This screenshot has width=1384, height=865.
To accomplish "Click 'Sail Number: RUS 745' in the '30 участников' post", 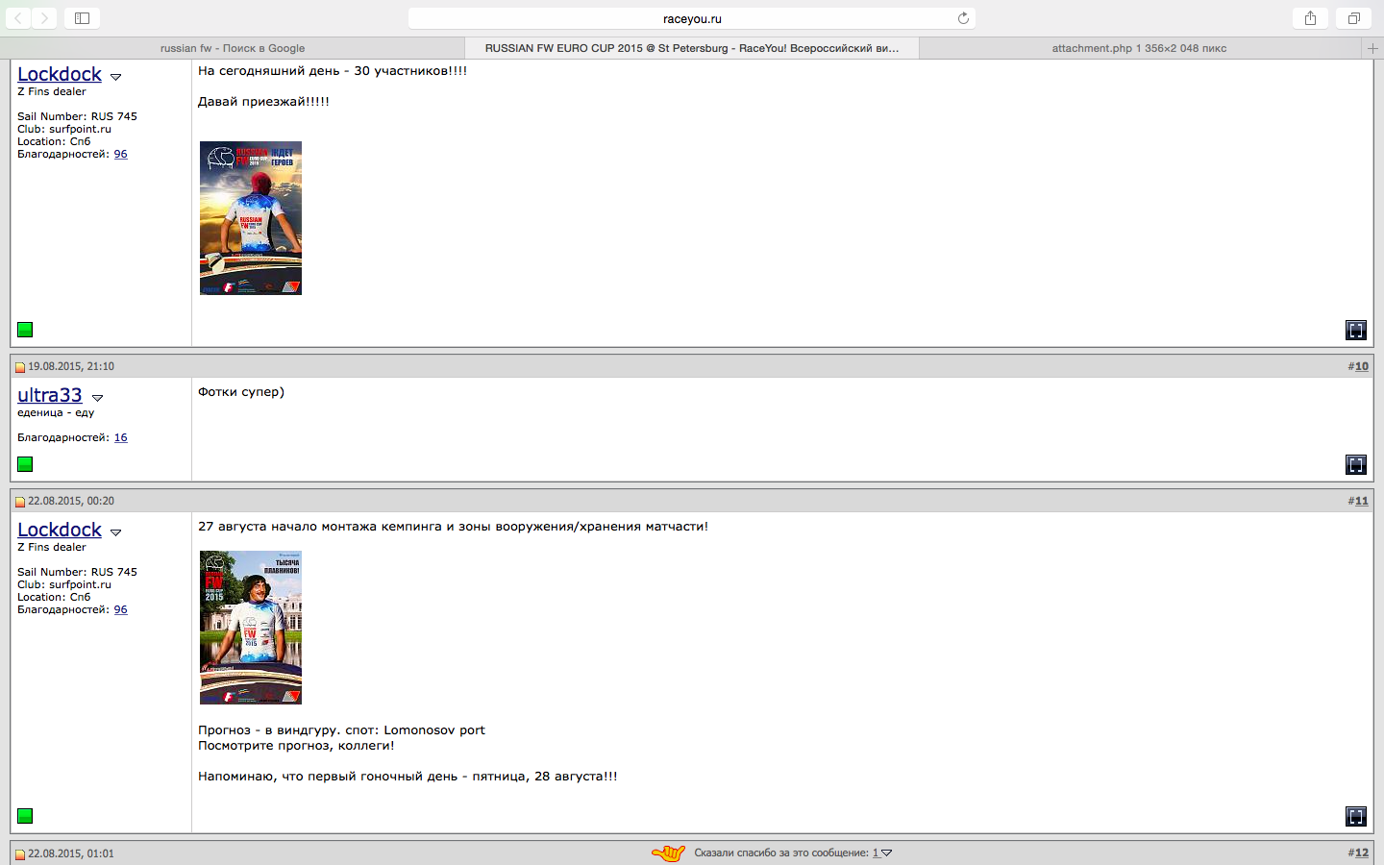I will click(77, 116).
